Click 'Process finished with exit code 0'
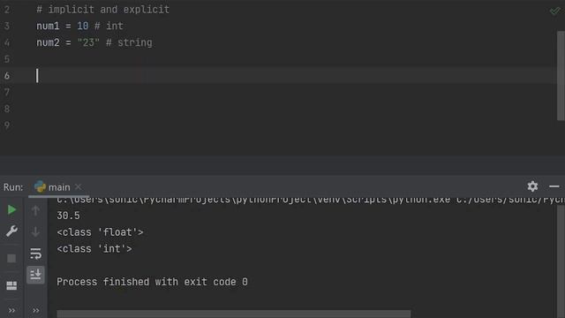This screenshot has height=318, width=565. pyautogui.click(x=152, y=282)
